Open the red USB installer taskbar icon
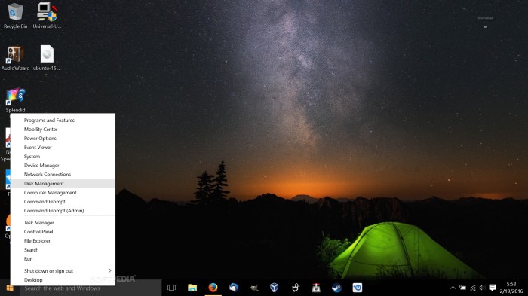The height and width of the screenshot is (296, 528). 316,288
